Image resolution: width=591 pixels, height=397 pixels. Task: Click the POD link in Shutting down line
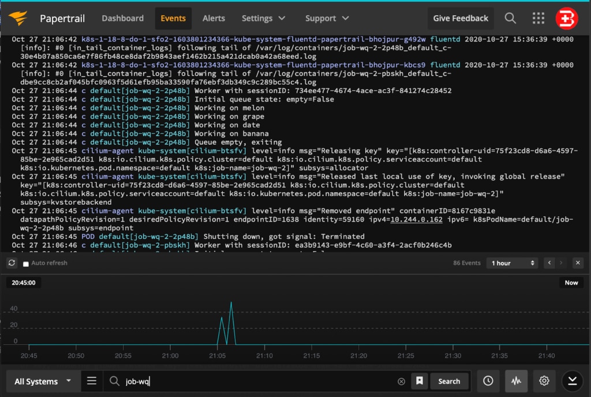(88, 237)
